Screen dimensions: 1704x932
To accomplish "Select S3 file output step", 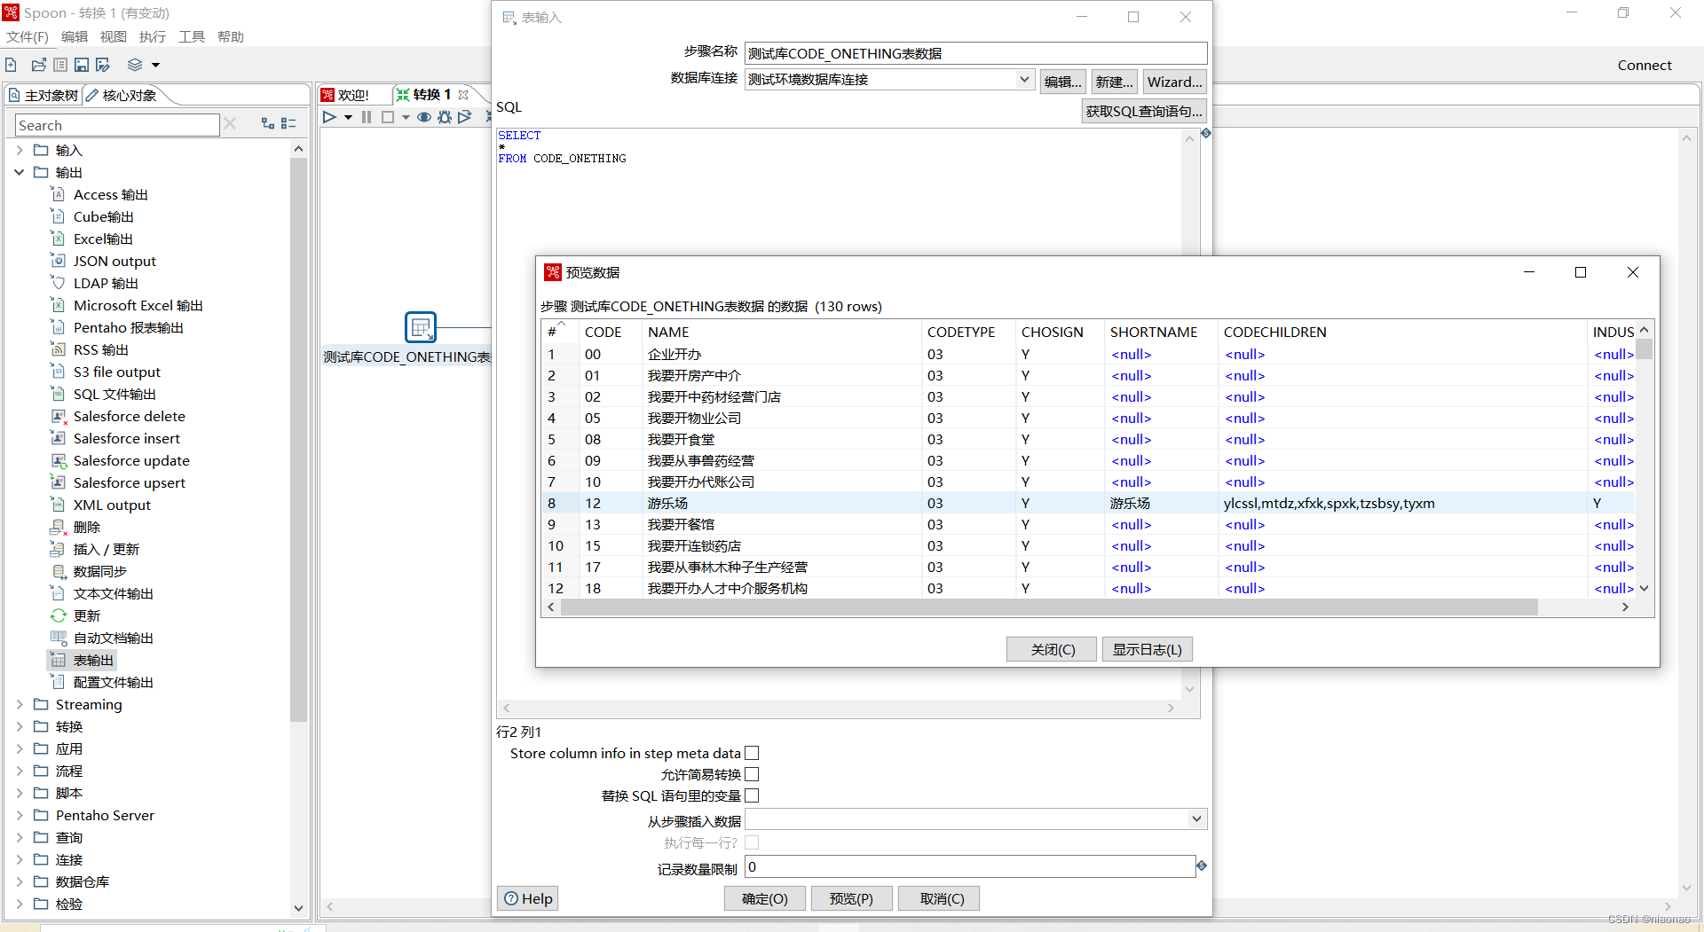I will point(116,372).
